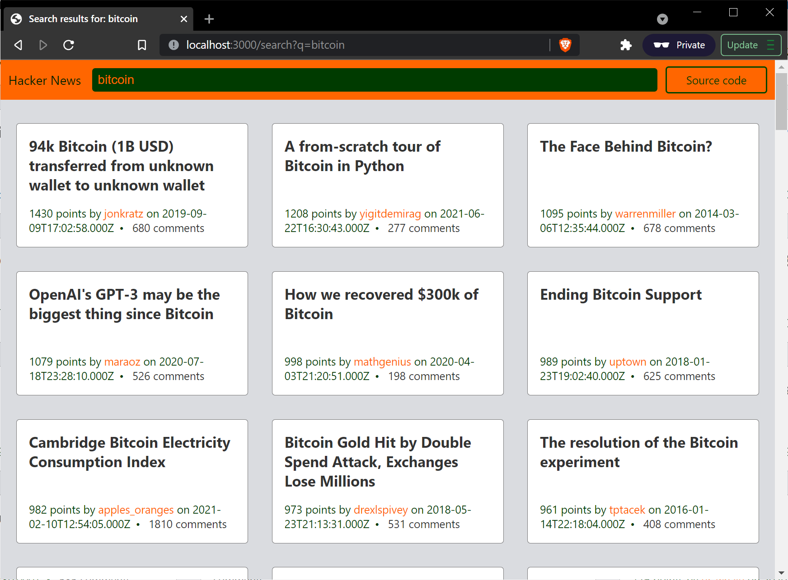View user drexlspivey profile

click(x=380, y=510)
